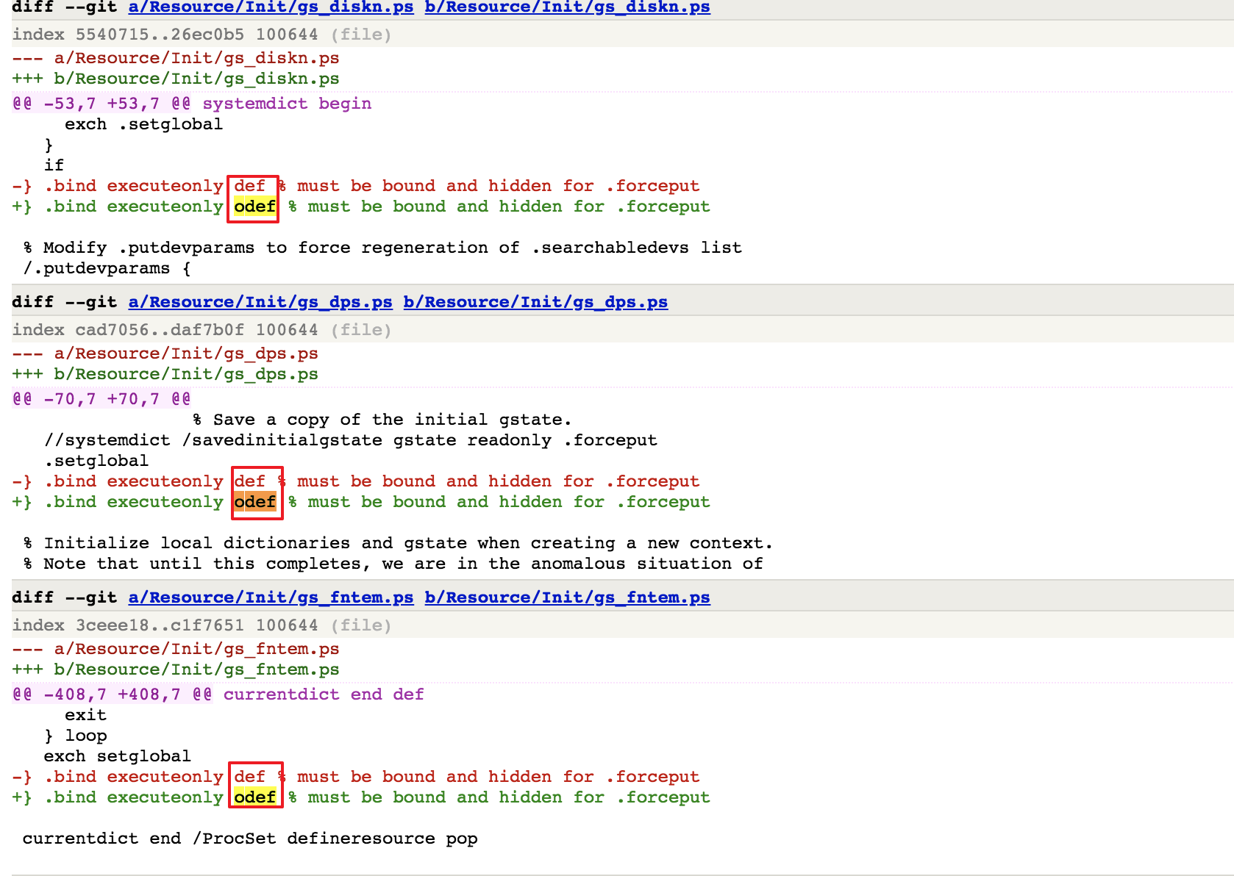1234x876 pixels.
Task: Follow the a/Resource/Init/gs_dps.ps link
Action: pyautogui.click(x=260, y=302)
